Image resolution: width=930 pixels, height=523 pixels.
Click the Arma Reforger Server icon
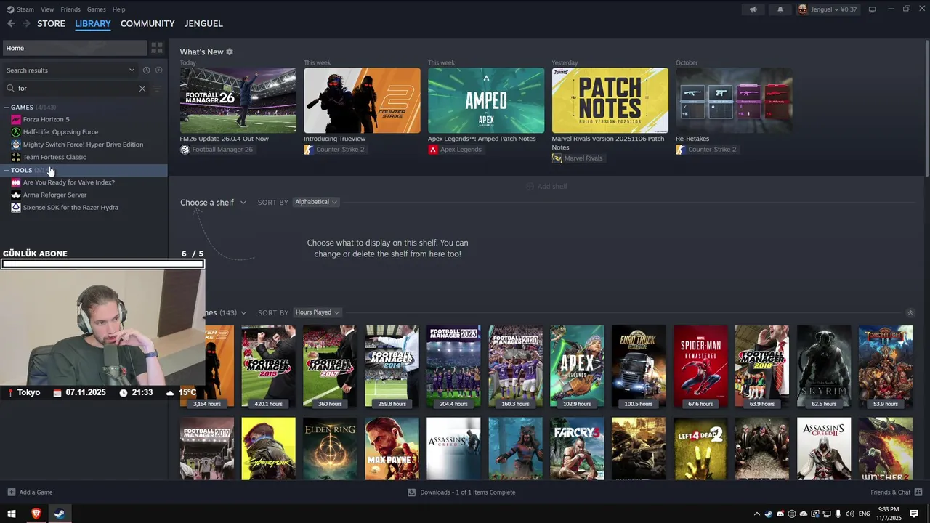(x=16, y=195)
